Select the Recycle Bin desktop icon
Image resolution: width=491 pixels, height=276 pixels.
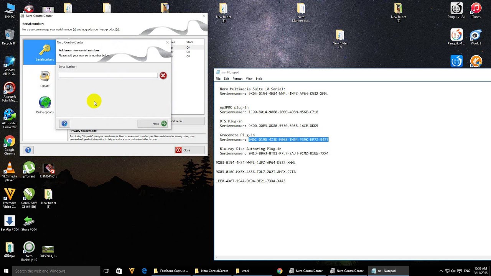[10, 37]
